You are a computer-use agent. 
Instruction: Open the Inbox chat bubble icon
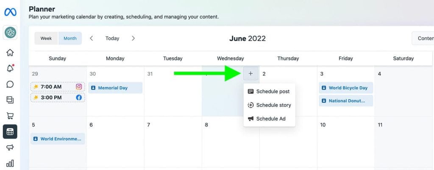coord(10,84)
